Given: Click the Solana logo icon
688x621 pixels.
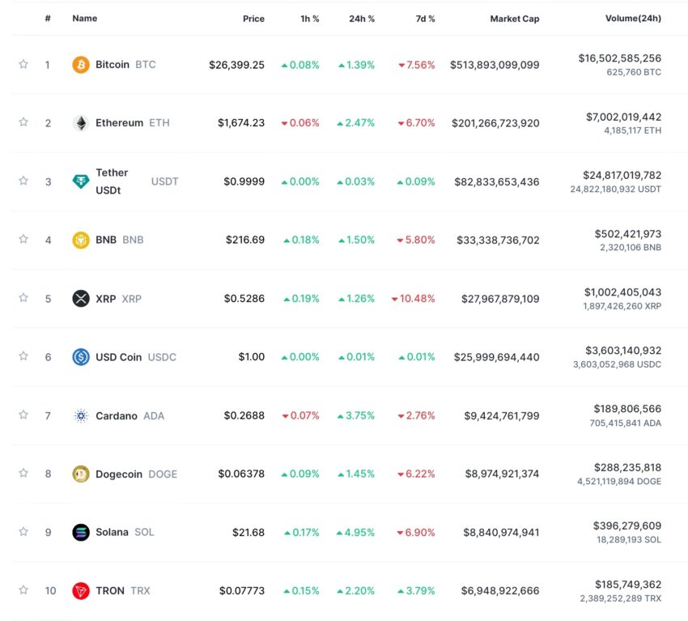Looking at the screenshot, I should (x=81, y=533).
